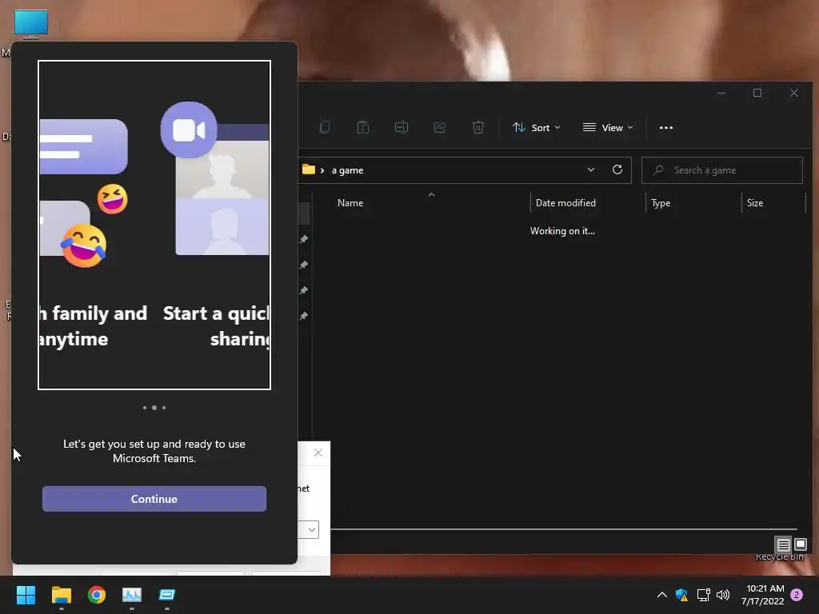The image size is (819, 614).
Task: Open the Sort dropdown in File Explorer
Action: point(537,127)
